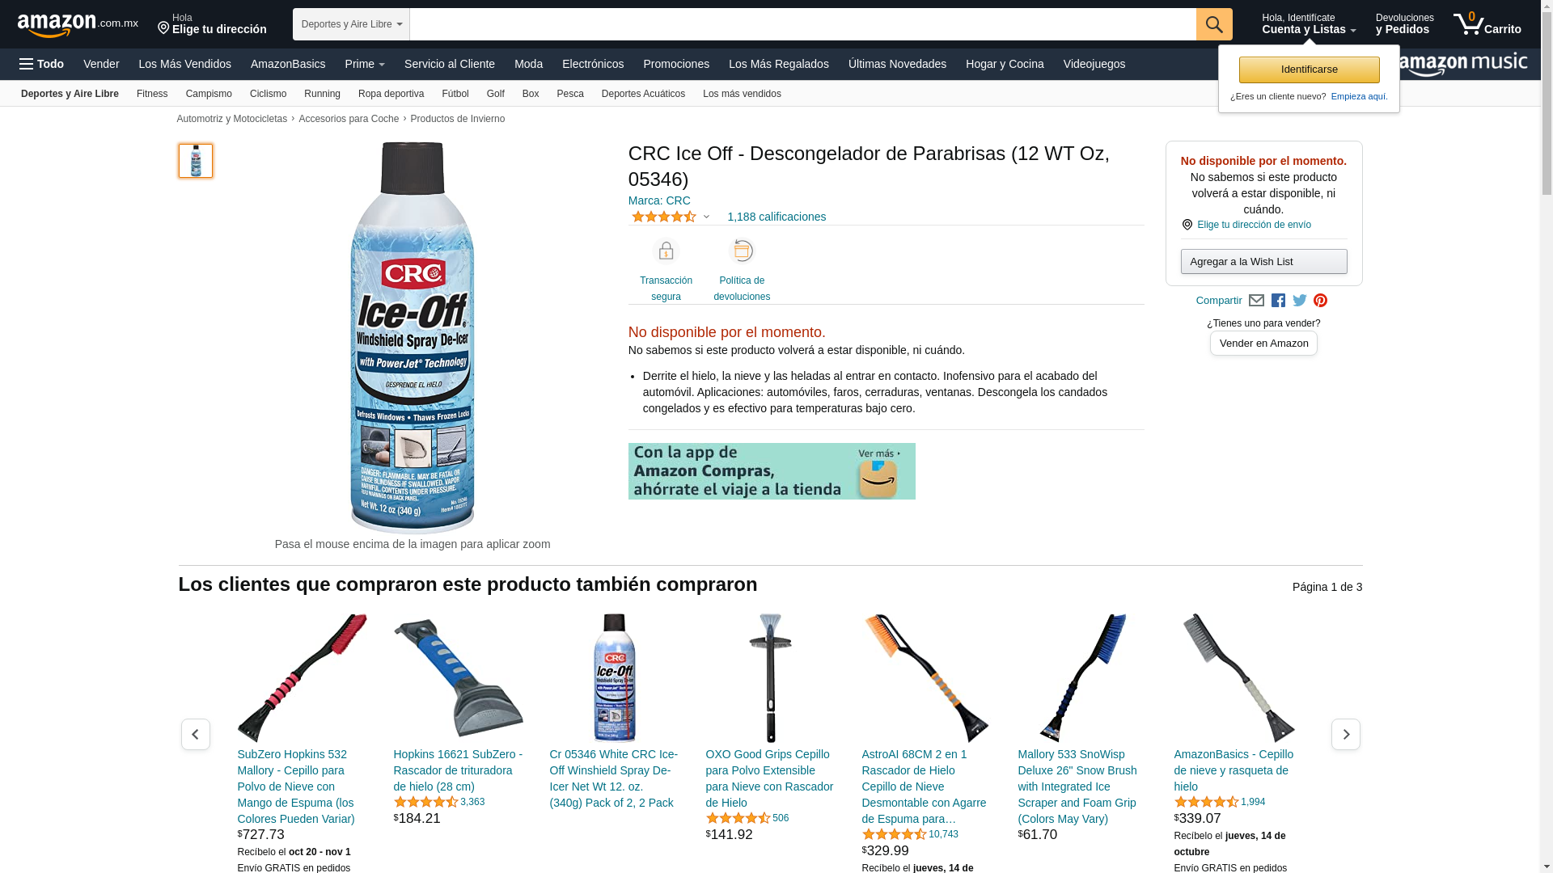Select the Ice-Off product thumbnail

click(196, 161)
